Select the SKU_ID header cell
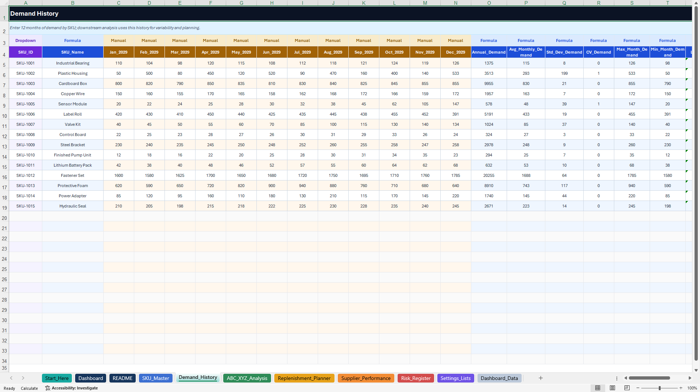Viewport: 700px width, 392px height. pos(26,52)
